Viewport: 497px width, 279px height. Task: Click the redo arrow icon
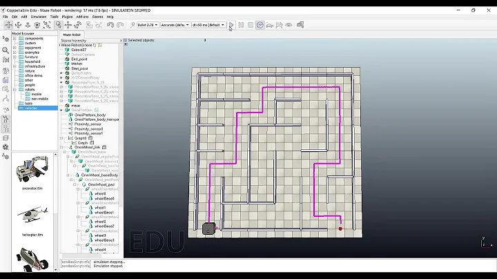[120, 25]
